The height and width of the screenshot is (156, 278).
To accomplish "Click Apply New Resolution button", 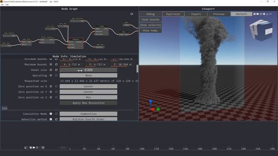I will 88,103.
